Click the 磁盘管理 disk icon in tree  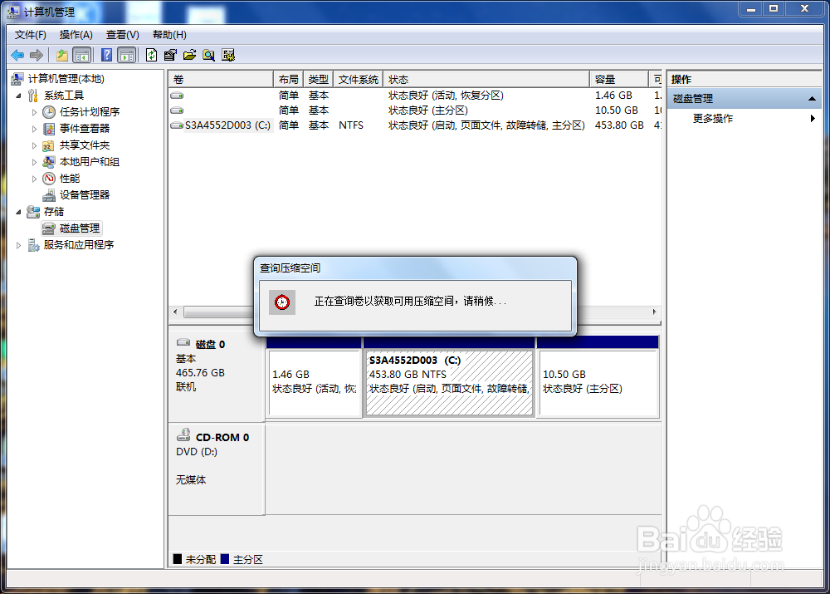click(49, 228)
